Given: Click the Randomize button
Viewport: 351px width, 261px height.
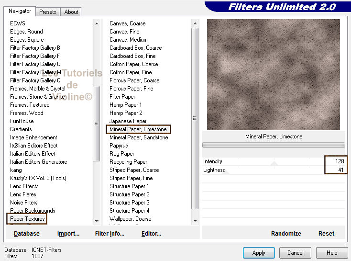Looking at the screenshot, I should [x=286, y=234].
